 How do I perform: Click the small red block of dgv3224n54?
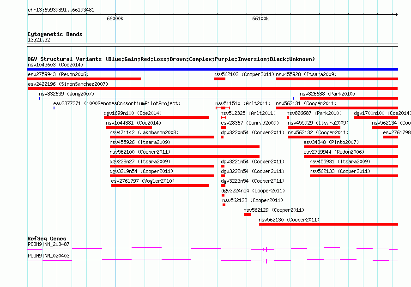[223, 195]
